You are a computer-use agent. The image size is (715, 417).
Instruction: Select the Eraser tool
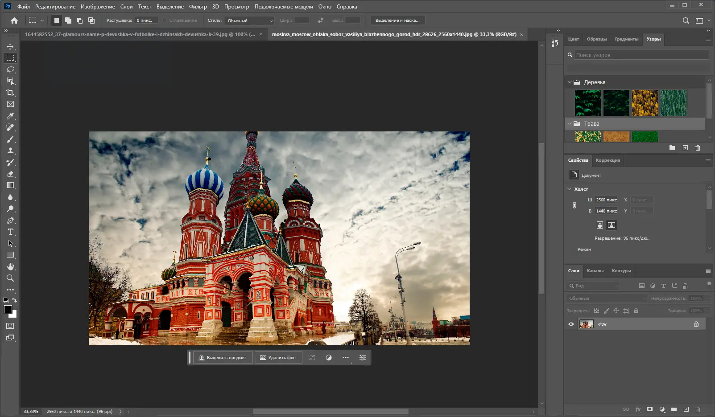coord(10,174)
